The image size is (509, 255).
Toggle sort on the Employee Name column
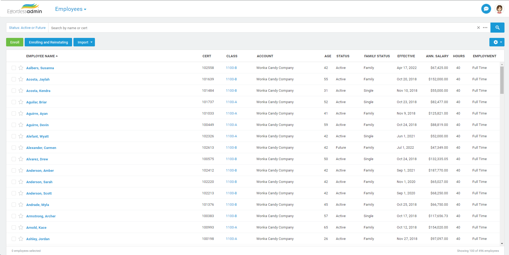pos(42,56)
